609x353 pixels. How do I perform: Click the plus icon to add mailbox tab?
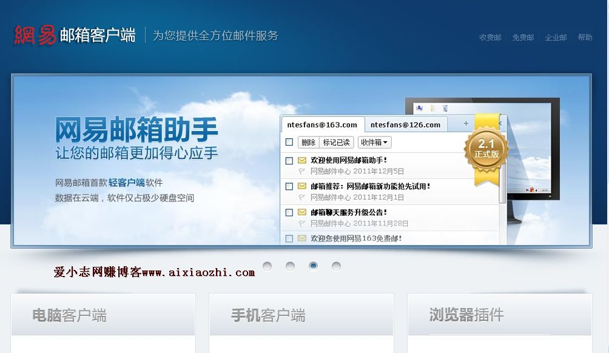[x=466, y=124]
